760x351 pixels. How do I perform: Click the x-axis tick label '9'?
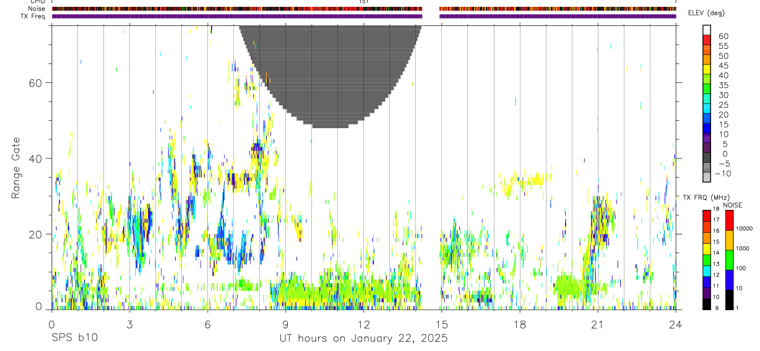(286, 324)
